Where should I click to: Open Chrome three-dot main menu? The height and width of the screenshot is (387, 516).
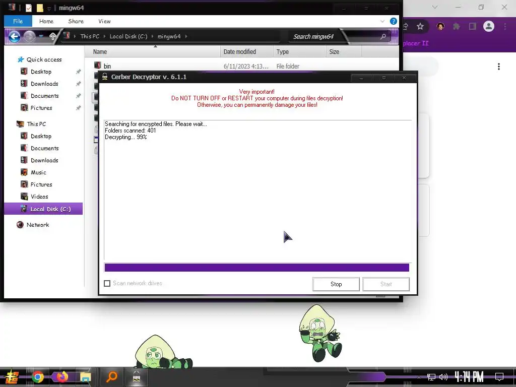[505, 26]
